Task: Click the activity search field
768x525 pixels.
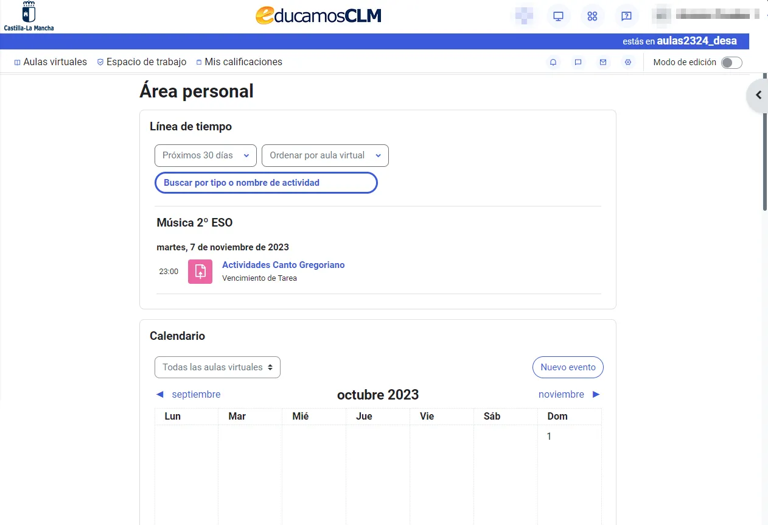Action: (x=266, y=183)
